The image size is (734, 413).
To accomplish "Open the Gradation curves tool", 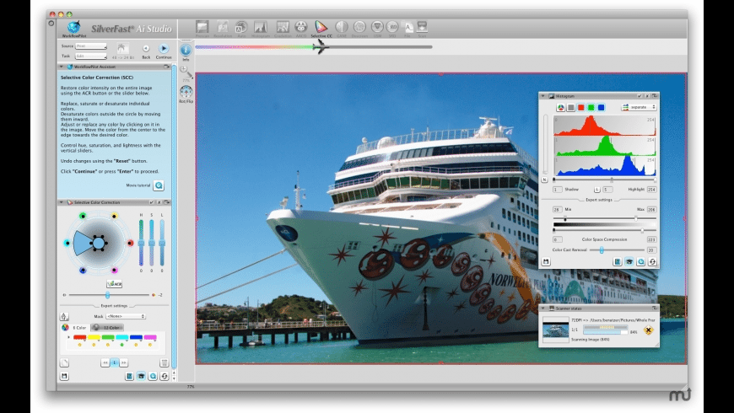I will point(283,27).
